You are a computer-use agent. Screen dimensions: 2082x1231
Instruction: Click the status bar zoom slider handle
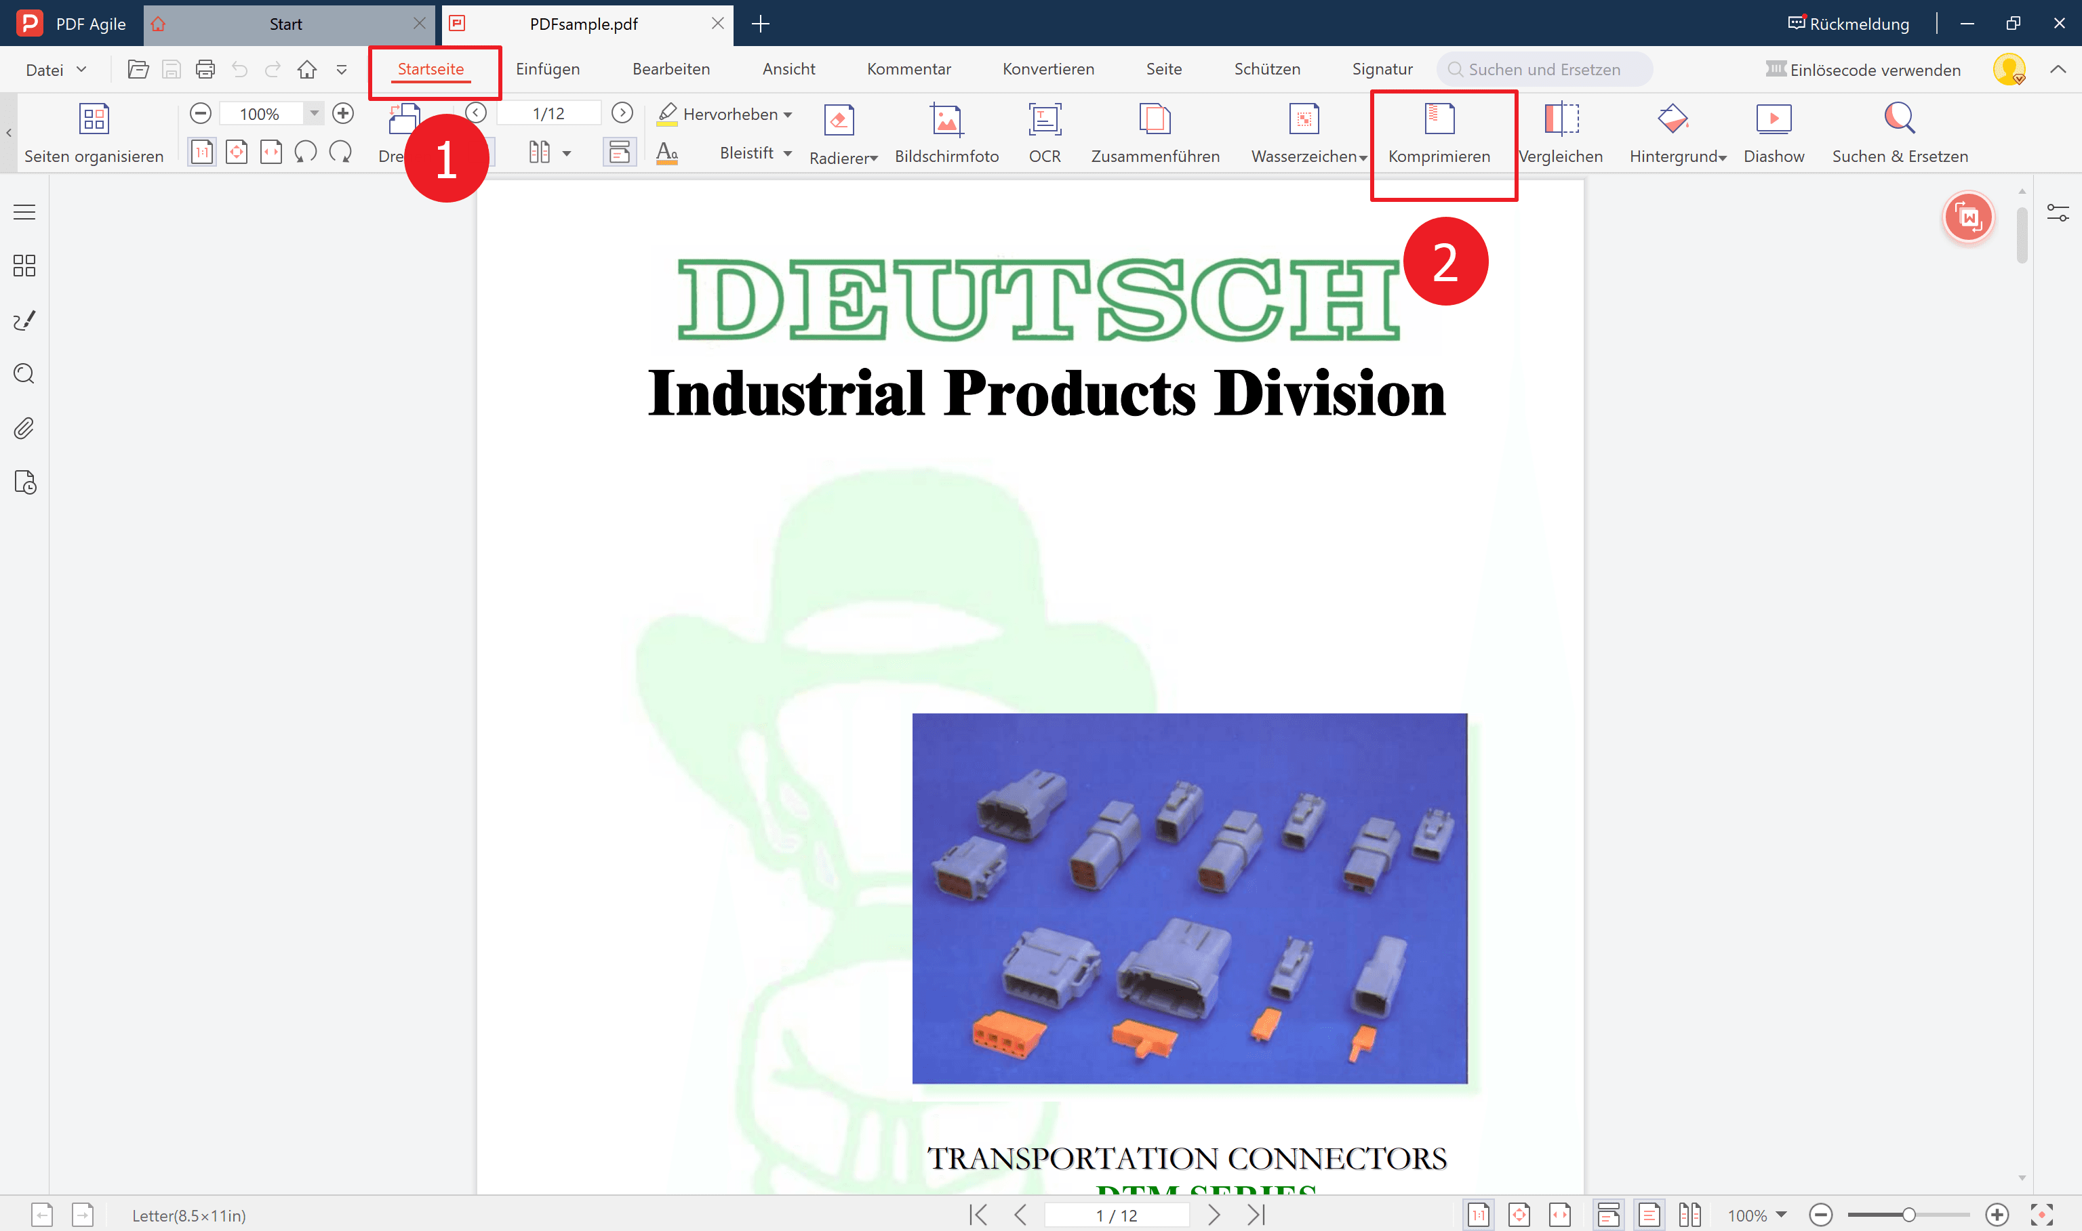point(1908,1215)
